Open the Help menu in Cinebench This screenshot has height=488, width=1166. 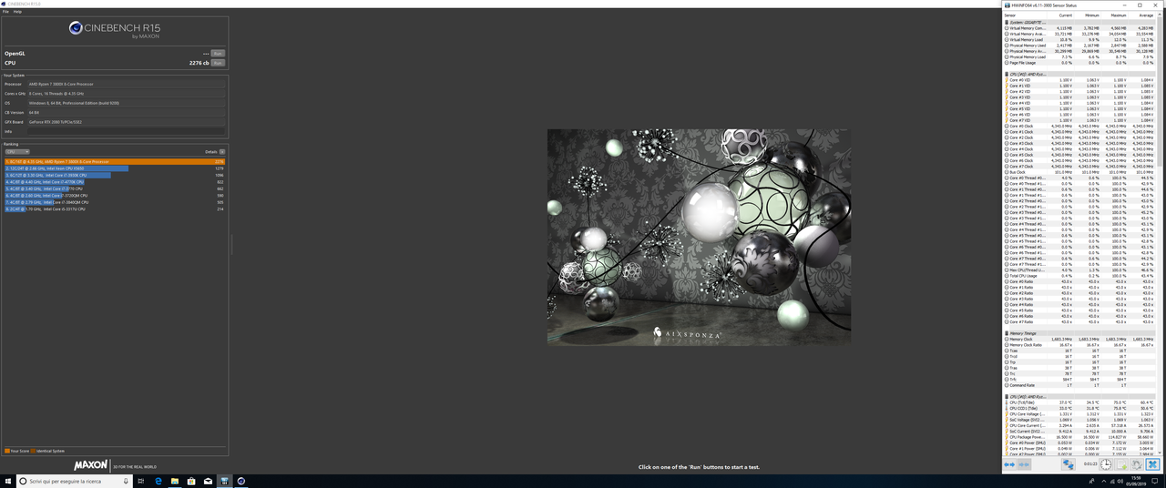coord(17,12)
